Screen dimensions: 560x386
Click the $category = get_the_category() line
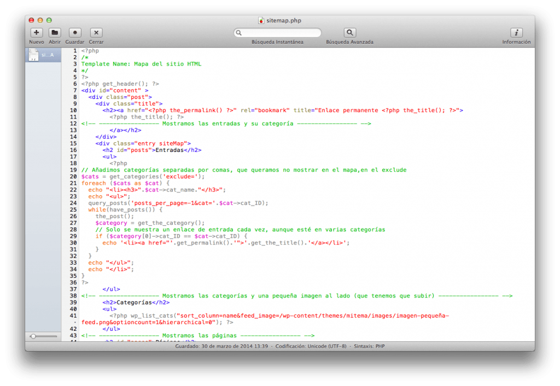(150, 223)
